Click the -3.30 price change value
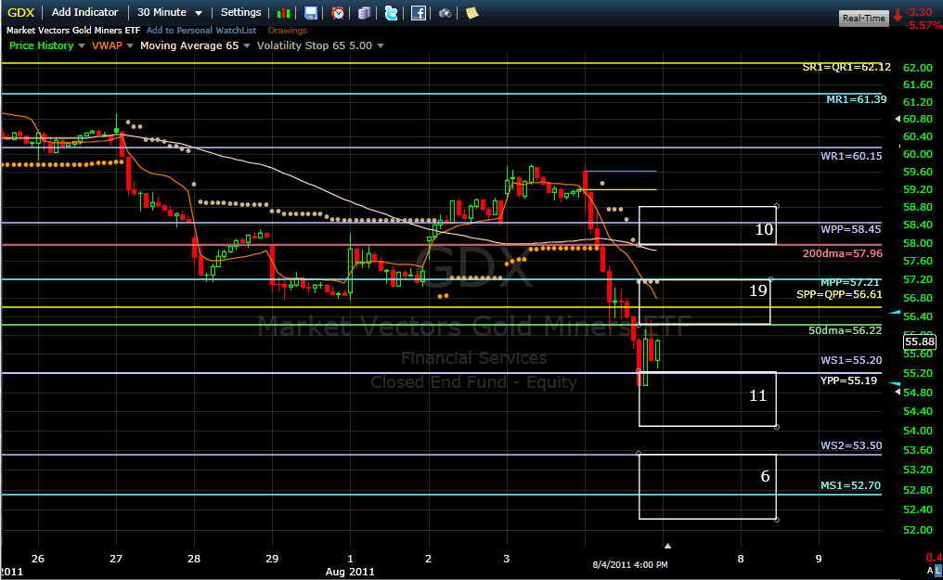 pyautogui.click(x=919, y=12)
